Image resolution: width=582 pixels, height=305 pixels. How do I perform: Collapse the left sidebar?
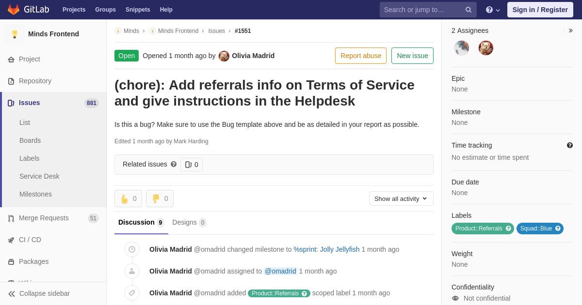[39, 293]
